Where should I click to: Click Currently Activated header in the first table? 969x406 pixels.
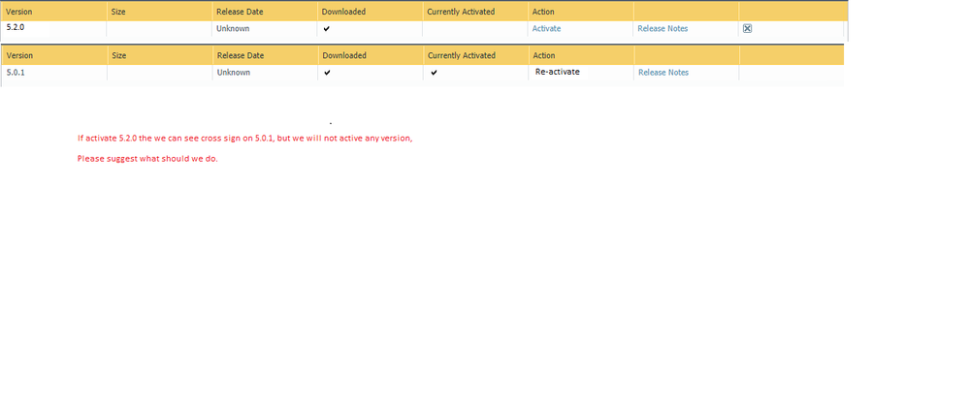pos(461,12)
